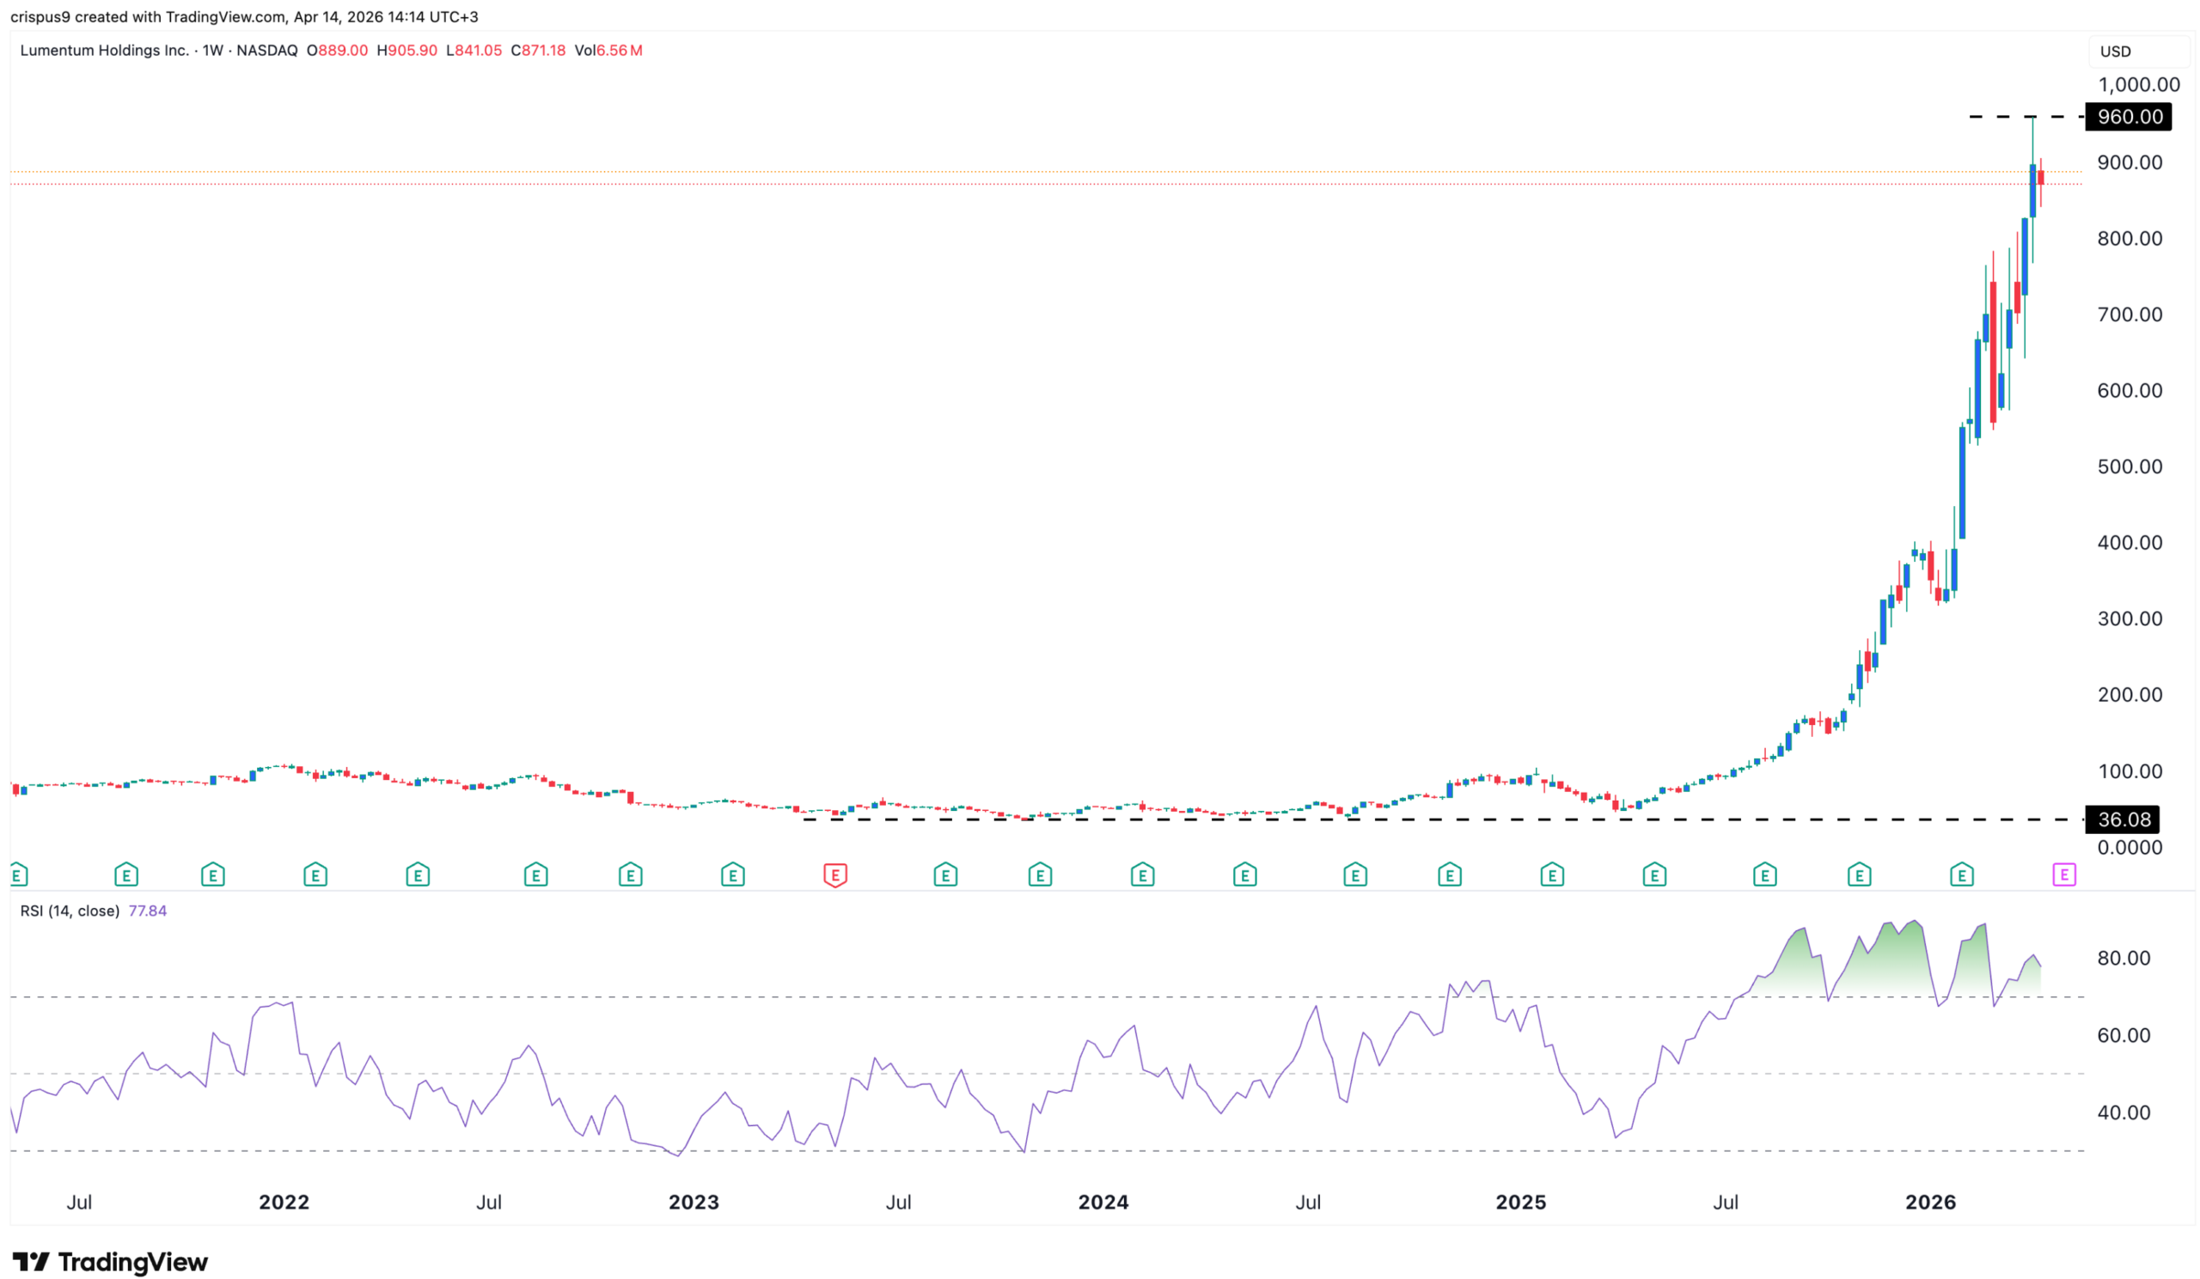
Task: Click the 2022 time axis label
Action: click(x=284, y=1203)
